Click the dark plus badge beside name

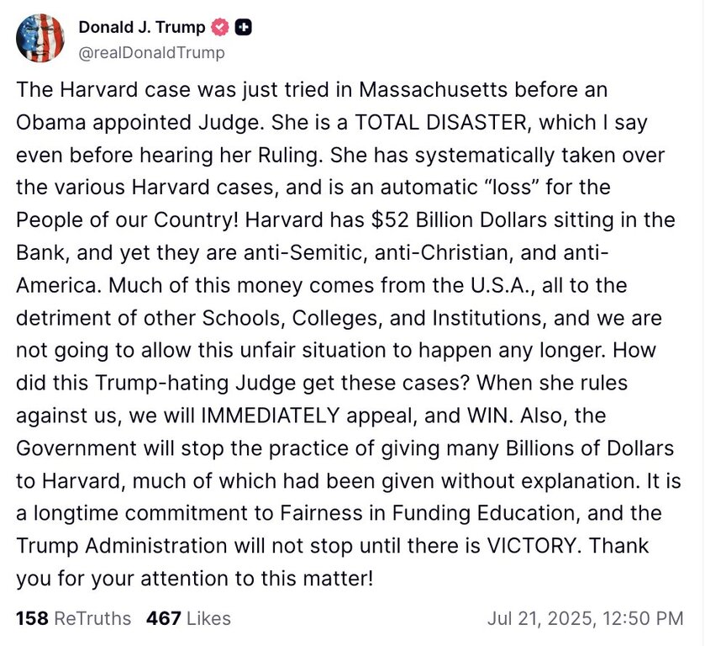point(244,28)
